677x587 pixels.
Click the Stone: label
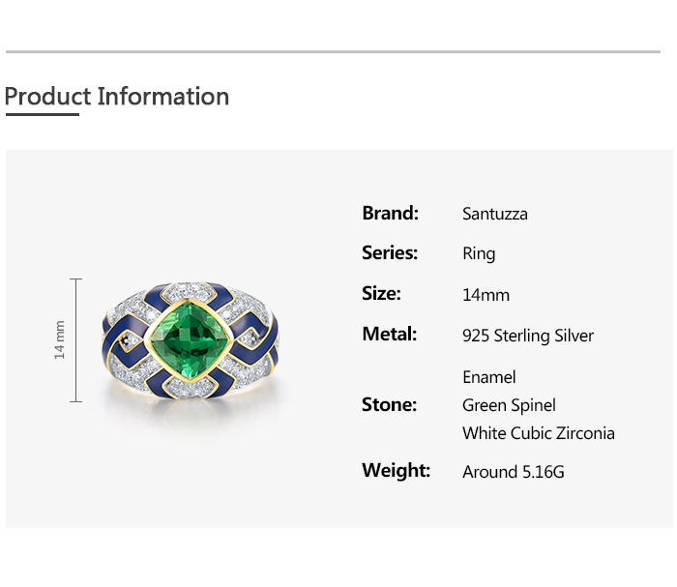click(x=389, y=404)
